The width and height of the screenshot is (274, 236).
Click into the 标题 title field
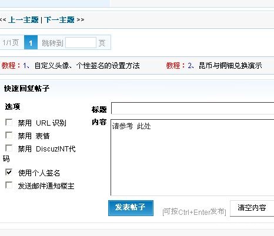click(x=192, y=108)
